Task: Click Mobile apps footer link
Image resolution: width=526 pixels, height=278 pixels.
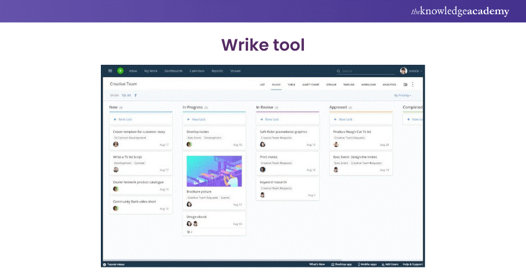Action: coord(368,264)
